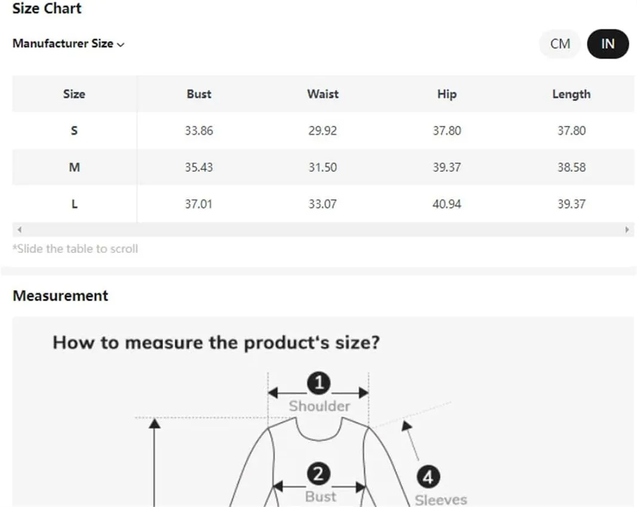
Task: Click the number 4 Sleeves marker
Action: coord(428,477)
